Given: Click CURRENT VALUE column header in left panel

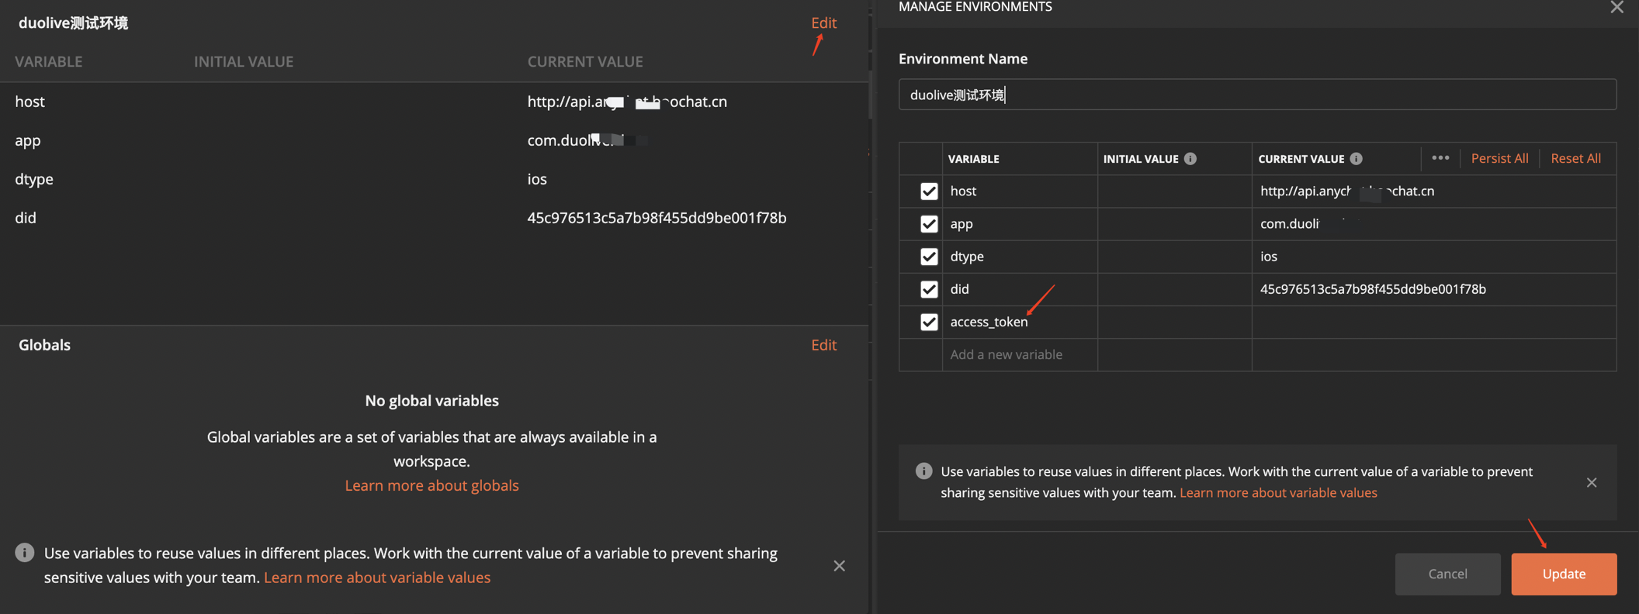Looking at the screenshot, I should click(x=585, y=61).
